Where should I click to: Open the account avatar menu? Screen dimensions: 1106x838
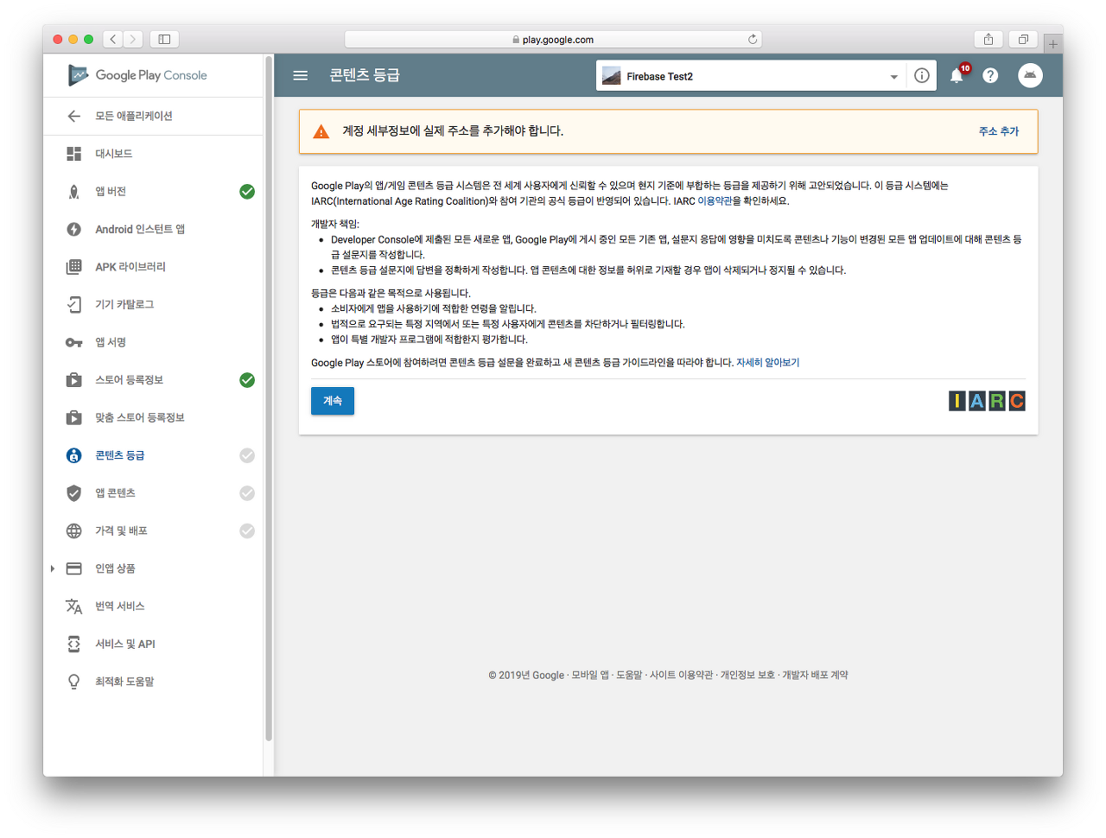coord(1030,76)
